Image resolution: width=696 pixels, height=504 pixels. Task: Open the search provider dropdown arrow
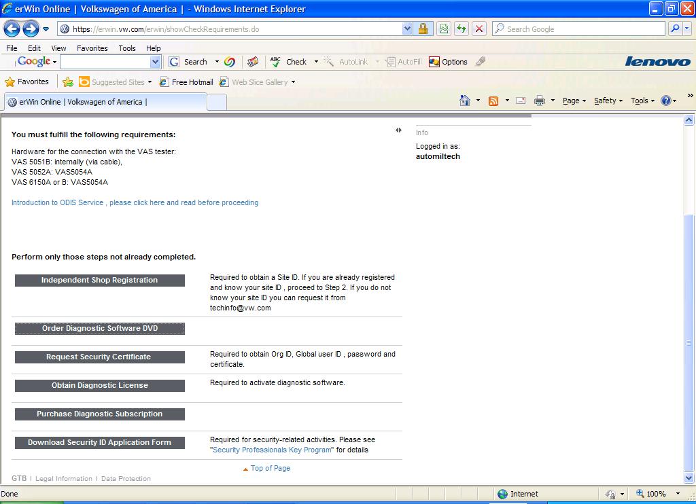click(x=687, y=29)
